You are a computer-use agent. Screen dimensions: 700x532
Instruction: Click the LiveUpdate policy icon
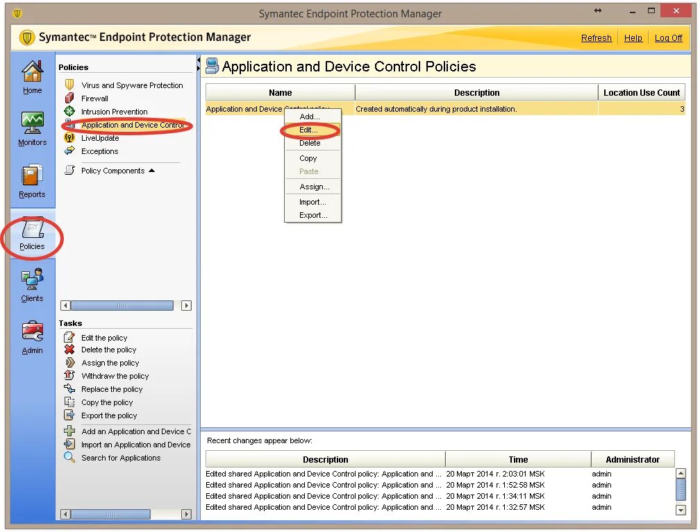pyautogui.click(x=69, y=138)
